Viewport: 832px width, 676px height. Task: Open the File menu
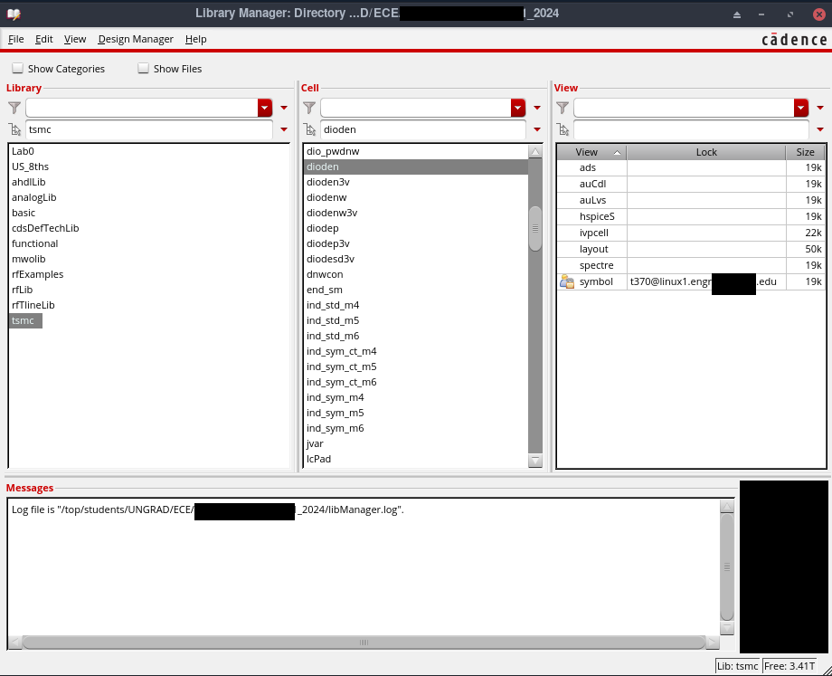[16, 39]
